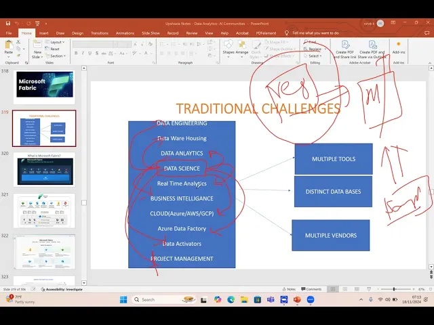
Task: Click Tell me what you want to do
Action: [312, 33]
